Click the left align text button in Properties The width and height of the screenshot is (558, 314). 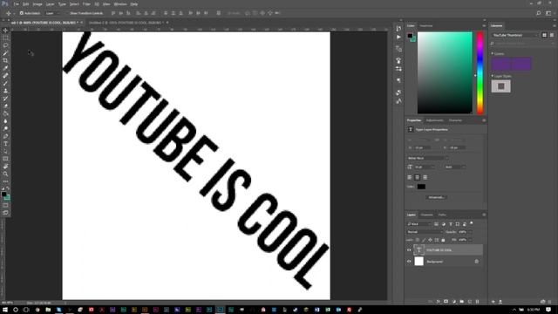point(410,177)
